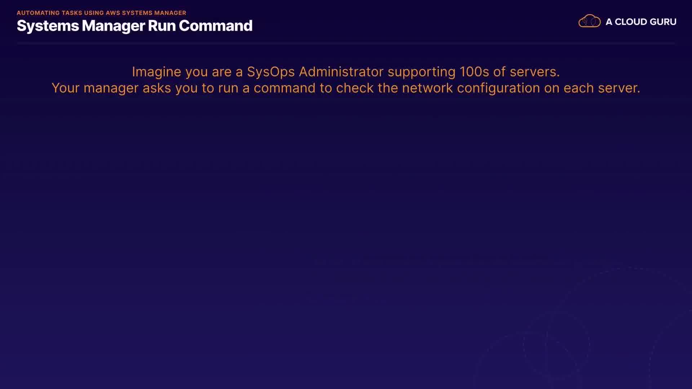The image size is (692, 389).
Task: Click the "A CLOUD GURU" brand text
Action: 640,22
